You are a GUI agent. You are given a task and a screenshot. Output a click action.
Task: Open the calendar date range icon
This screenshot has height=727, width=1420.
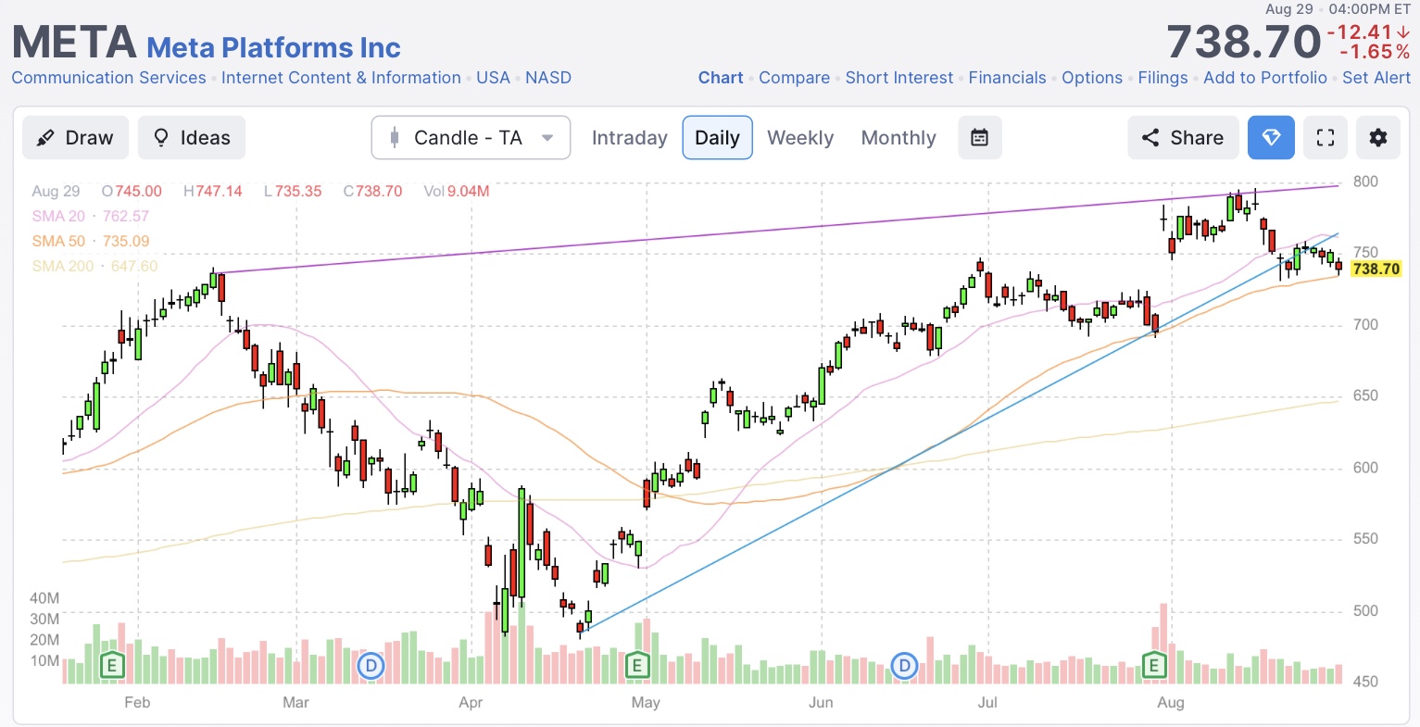point(979,138)
